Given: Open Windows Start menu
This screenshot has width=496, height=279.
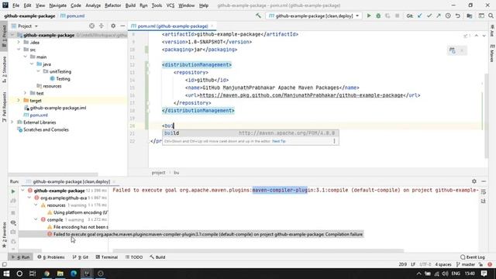Looking at the screenshot, I should point(6,274).
